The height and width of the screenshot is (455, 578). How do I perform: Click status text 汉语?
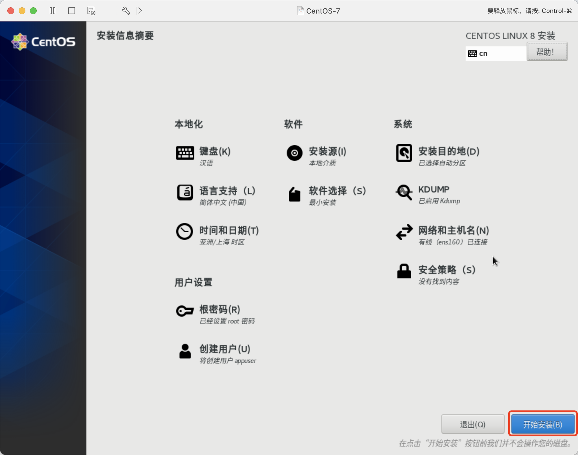coord(206,163)
